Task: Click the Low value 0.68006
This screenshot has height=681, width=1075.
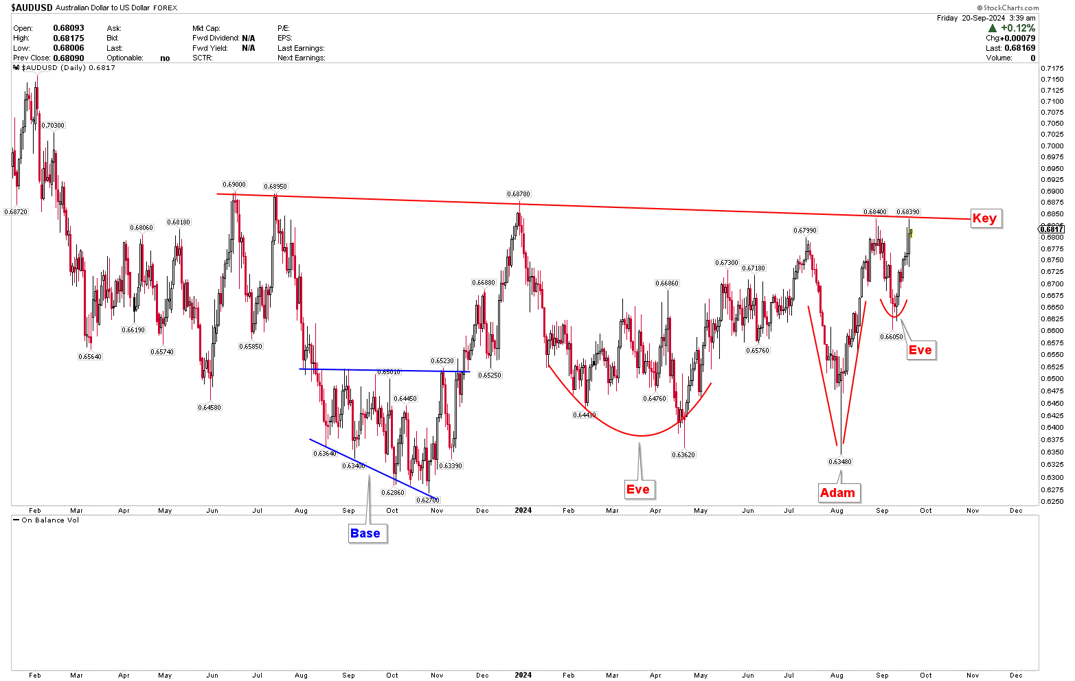Action: coord(69,48)
